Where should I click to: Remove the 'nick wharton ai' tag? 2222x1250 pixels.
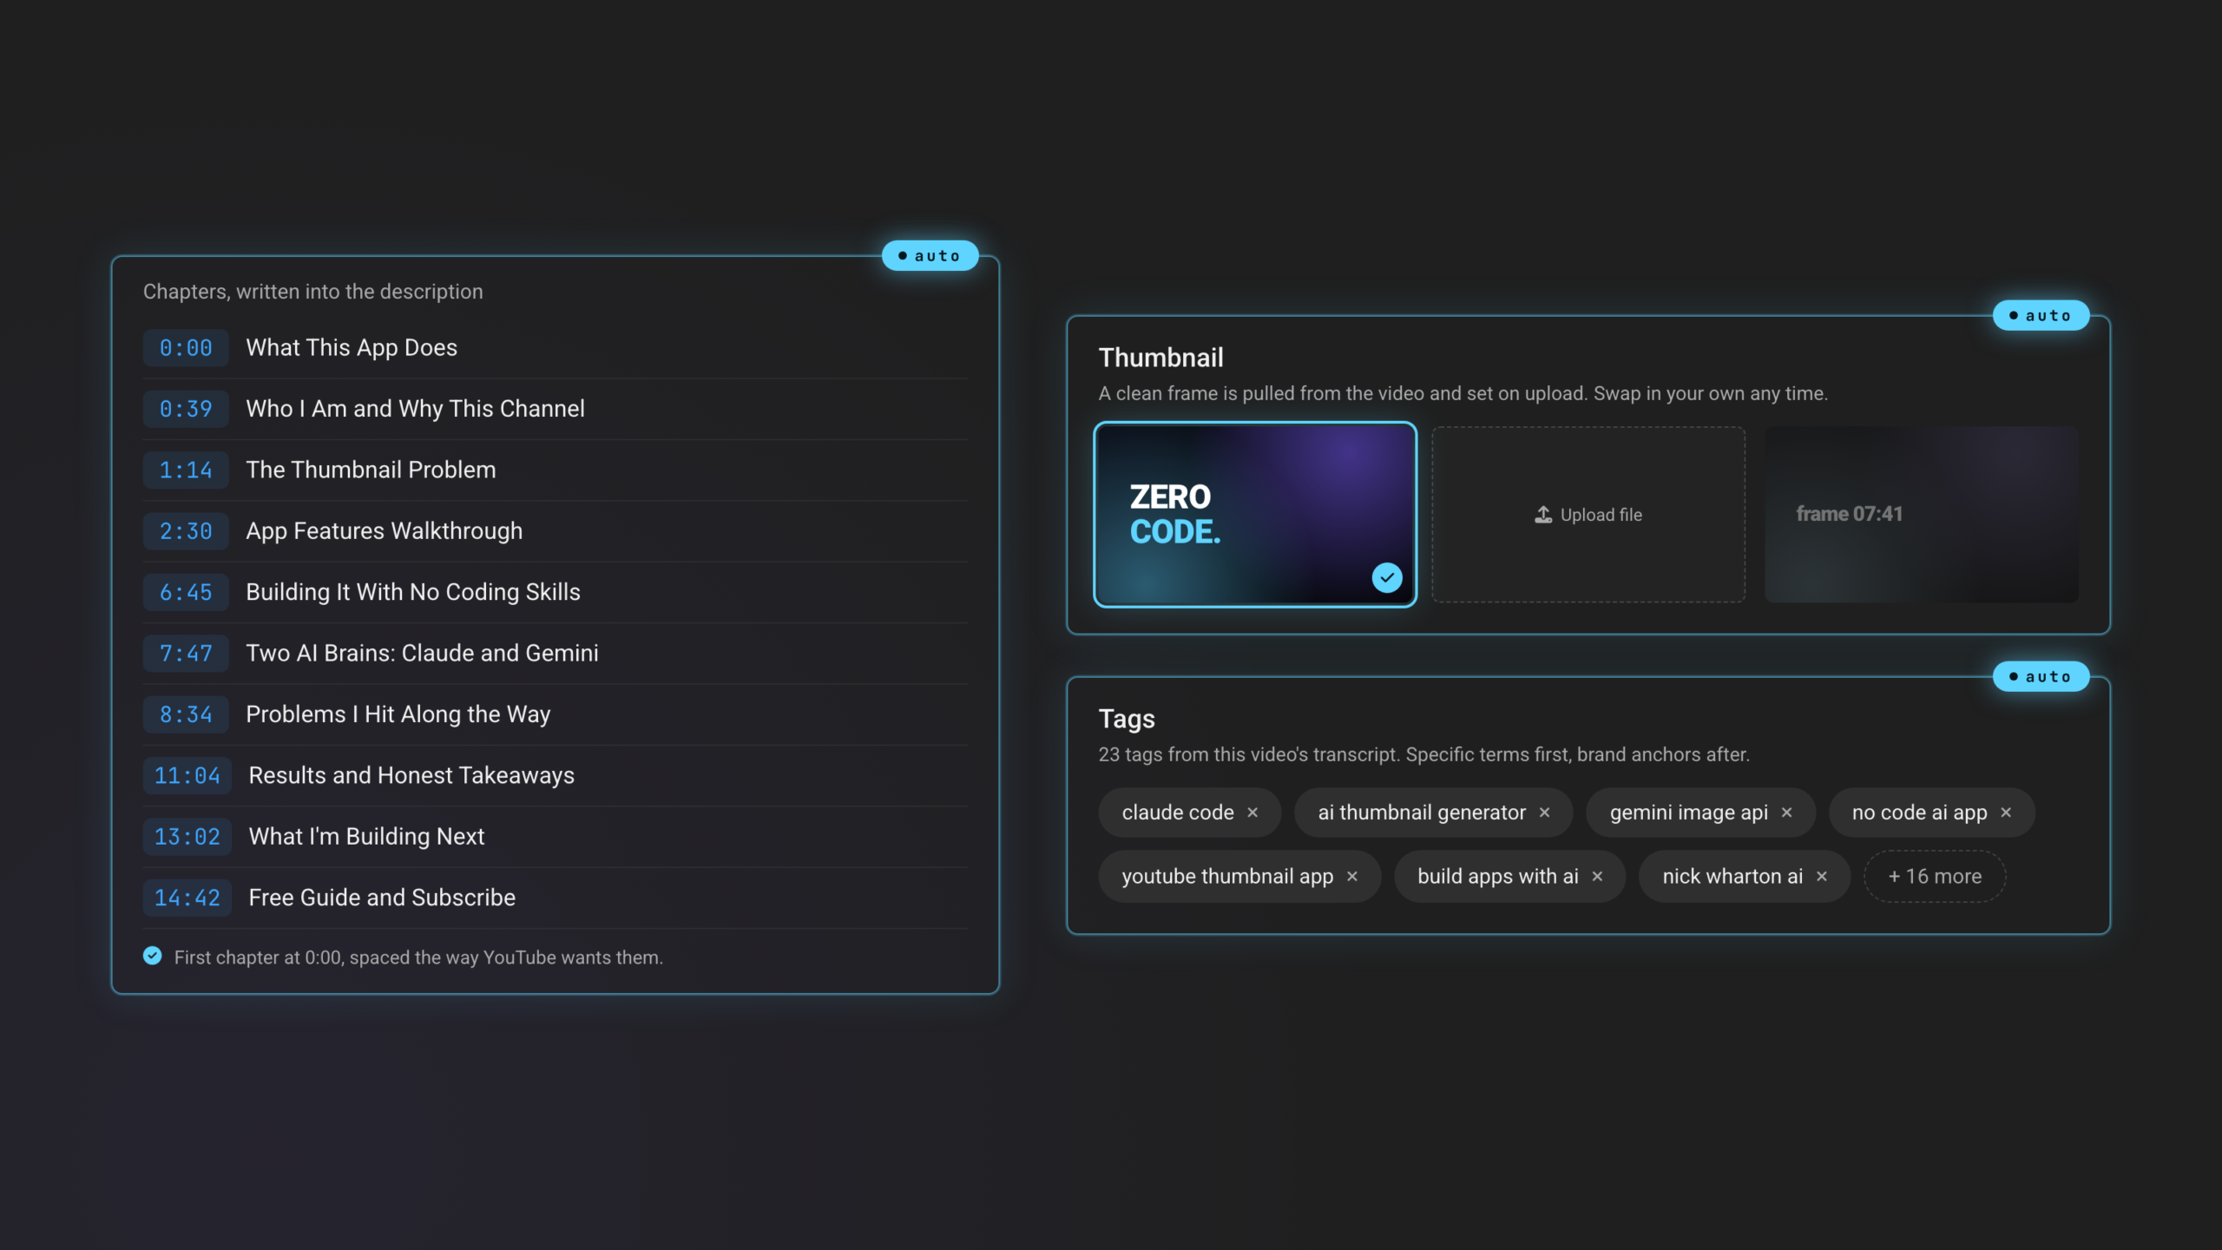[x=1822, y=877]
